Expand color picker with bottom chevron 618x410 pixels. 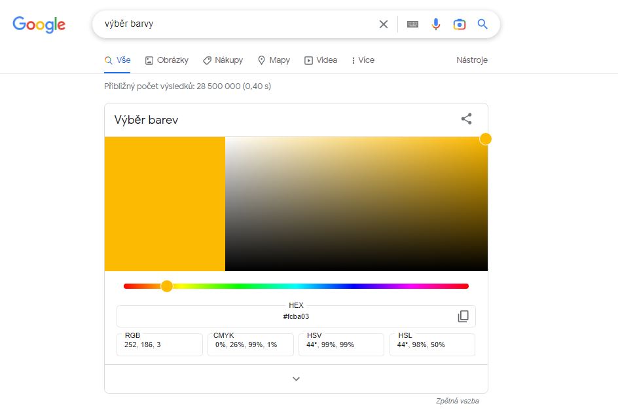point(296,379)
